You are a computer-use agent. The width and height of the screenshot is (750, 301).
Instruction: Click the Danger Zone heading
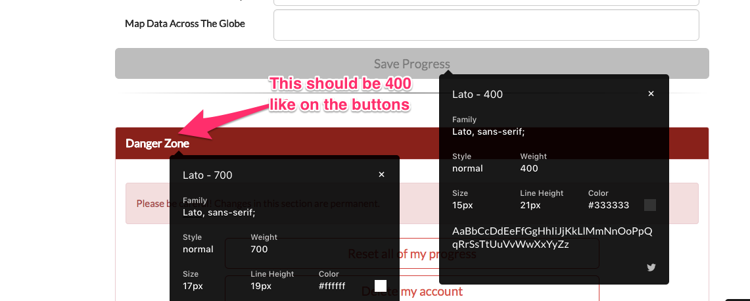point(157,143)
